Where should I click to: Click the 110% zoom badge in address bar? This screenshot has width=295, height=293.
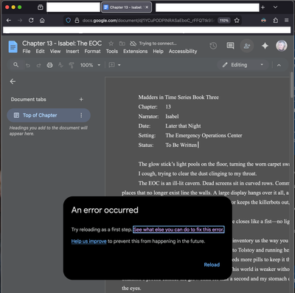pos(224,21)
